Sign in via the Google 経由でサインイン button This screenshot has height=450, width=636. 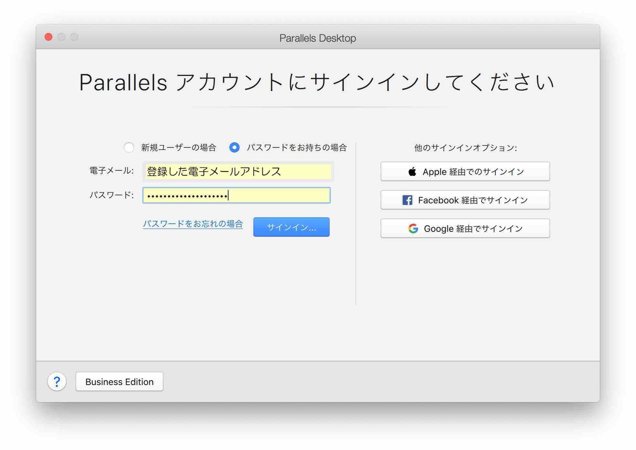465,228
